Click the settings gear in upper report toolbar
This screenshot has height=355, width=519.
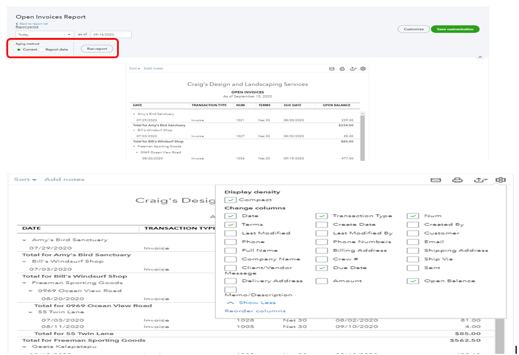click(x=363, y=69)
